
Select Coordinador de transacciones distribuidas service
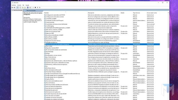[x=102, y=24]
